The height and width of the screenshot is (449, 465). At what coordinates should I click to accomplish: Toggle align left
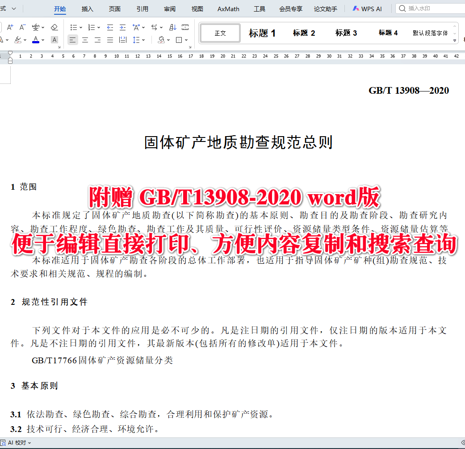(73, 40)
